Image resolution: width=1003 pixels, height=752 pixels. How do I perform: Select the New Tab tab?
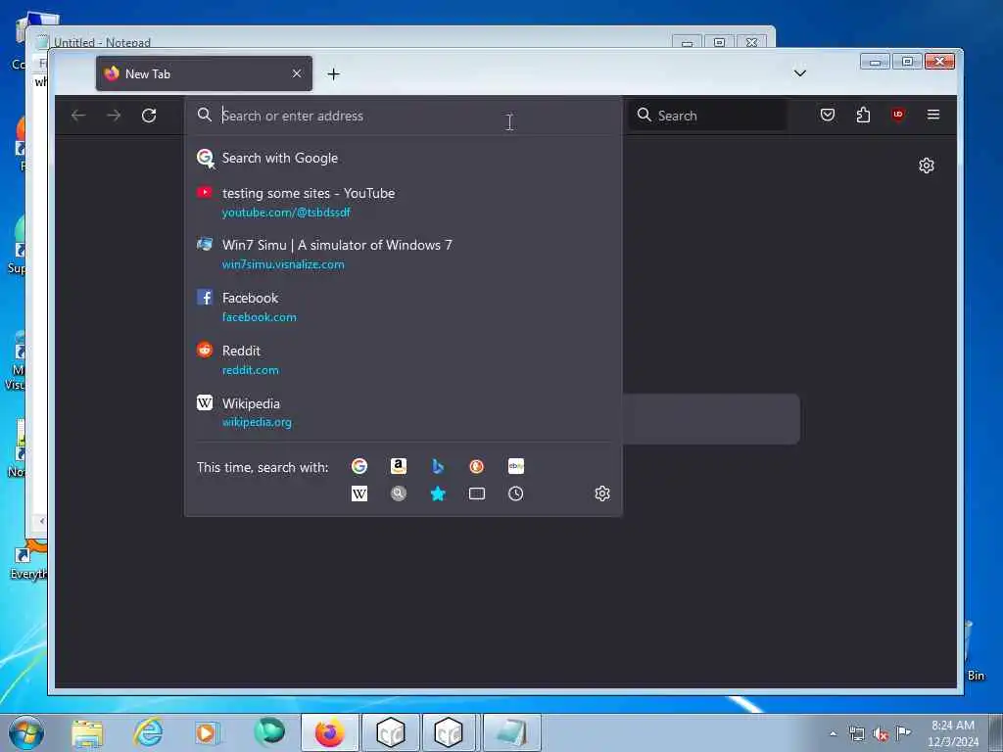pos(204,73)
